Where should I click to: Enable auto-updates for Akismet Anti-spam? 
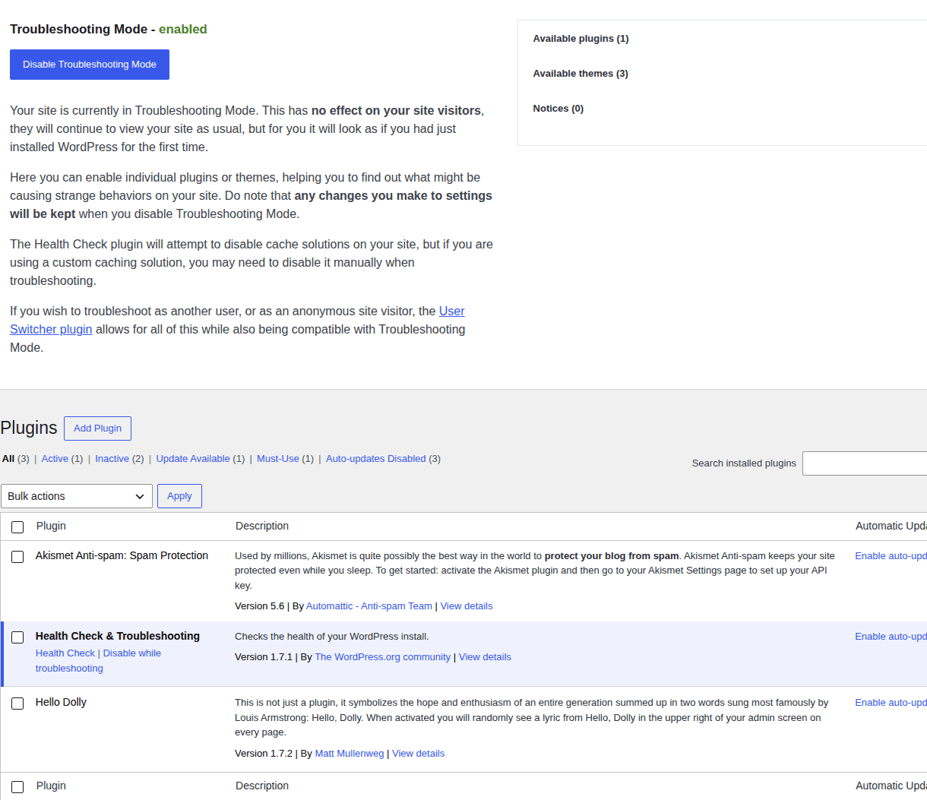coord(891,556)
